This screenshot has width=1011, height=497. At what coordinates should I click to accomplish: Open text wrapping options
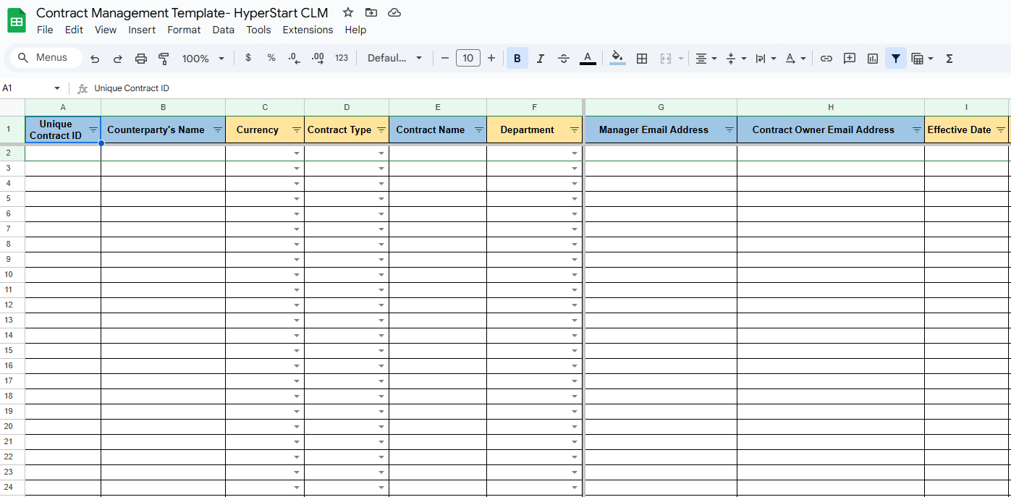click(x=765, y=59)
